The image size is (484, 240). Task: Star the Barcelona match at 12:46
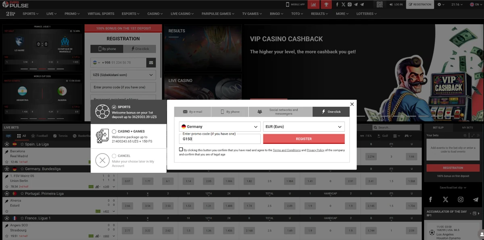coord(7,161)
